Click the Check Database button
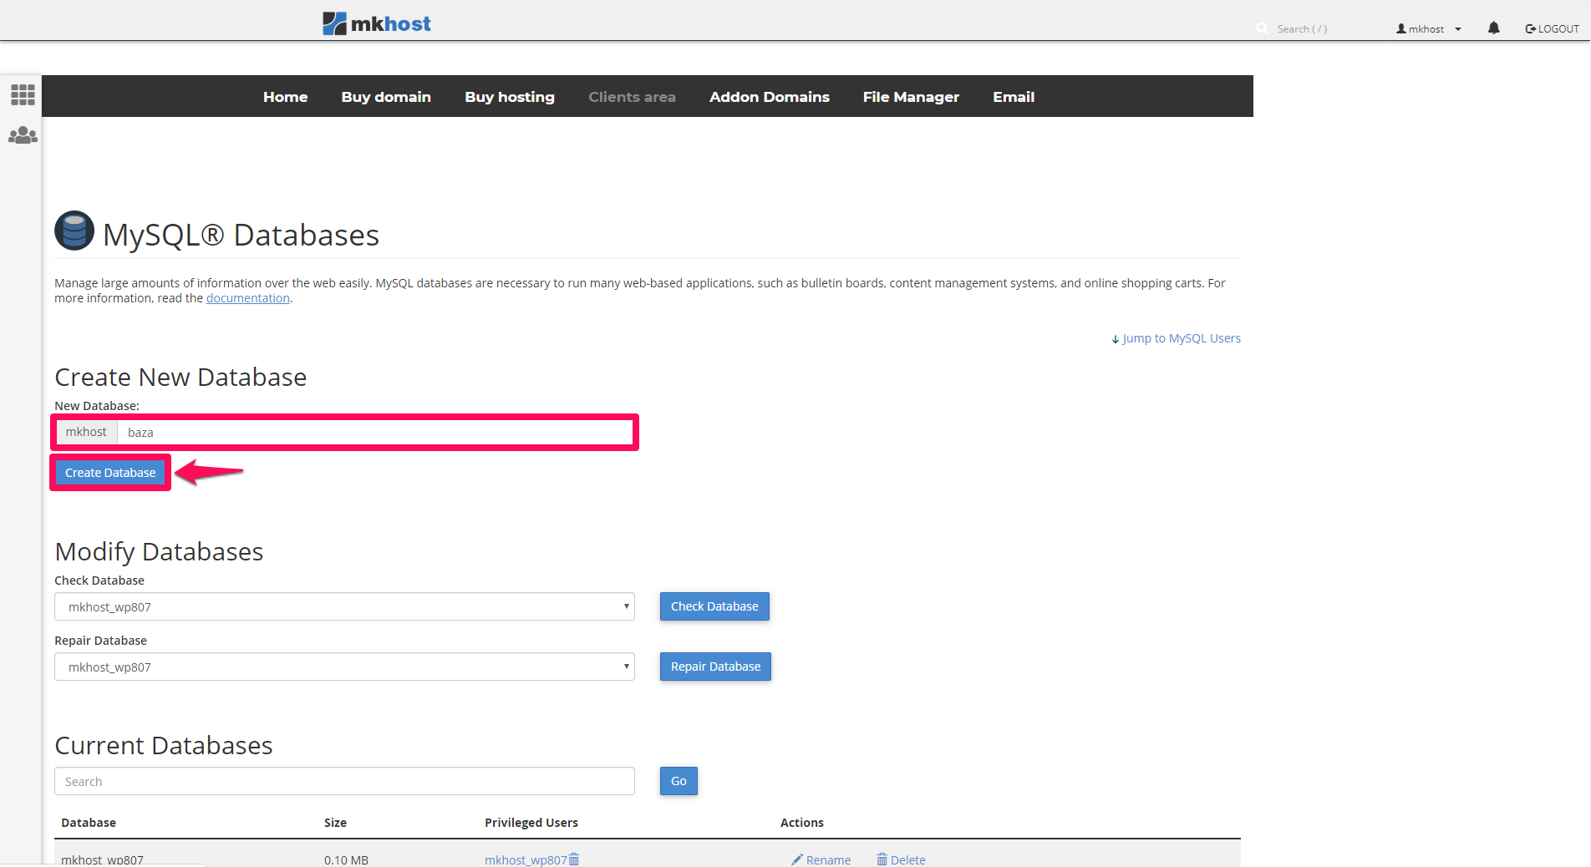 coord(714,606)
